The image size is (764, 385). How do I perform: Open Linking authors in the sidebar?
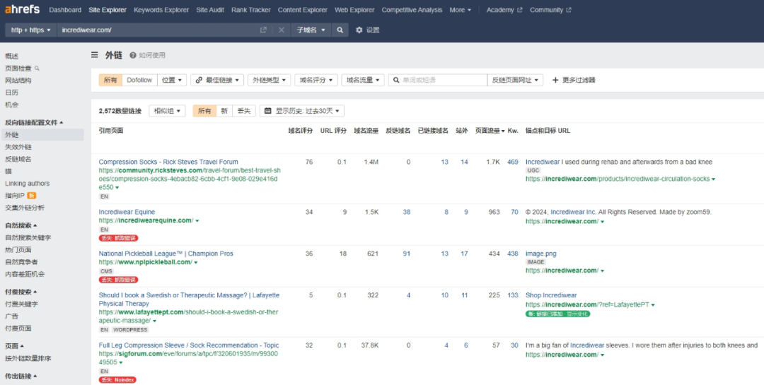(x=28, y=184)
